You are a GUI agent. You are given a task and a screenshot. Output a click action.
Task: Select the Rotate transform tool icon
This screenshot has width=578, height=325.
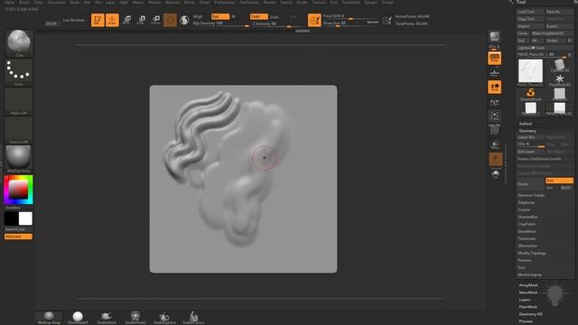pos(155,20)
